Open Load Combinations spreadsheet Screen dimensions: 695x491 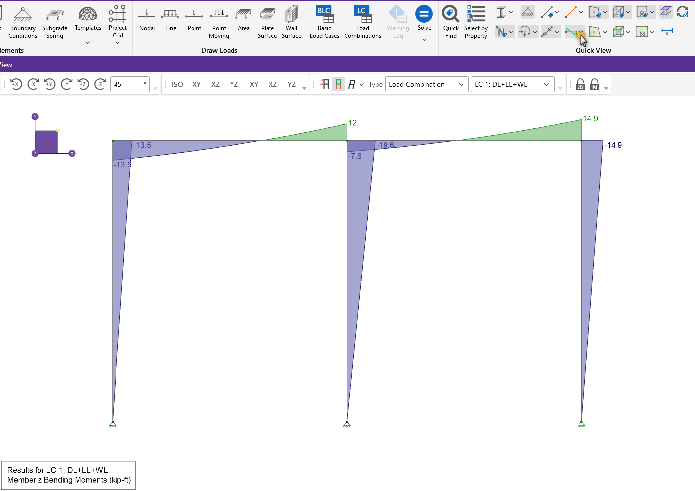[362, 23]
